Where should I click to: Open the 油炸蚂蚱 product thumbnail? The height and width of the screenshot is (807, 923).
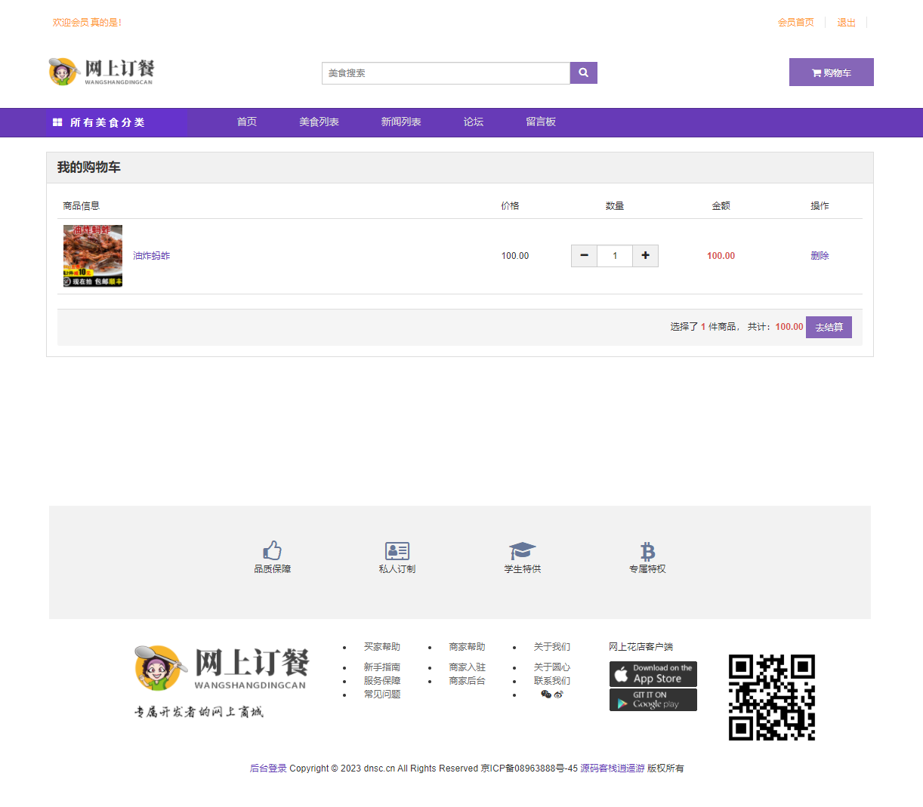tap(93, 256)
